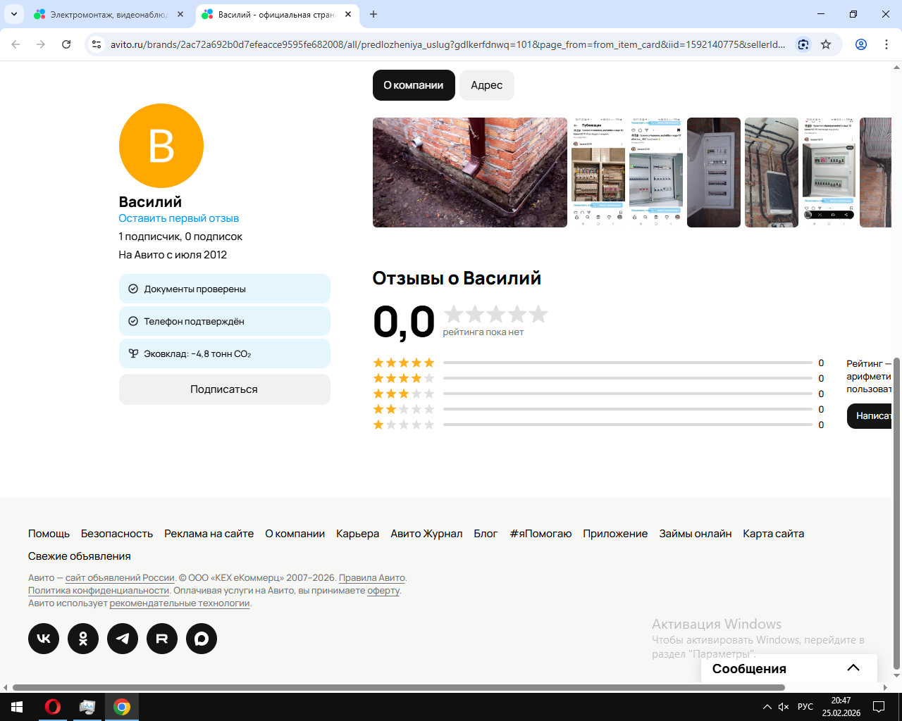Open Реклама на сайте footer link
Image resolution: width=902 pixels, height=721 pixels.
coord(209,534)
